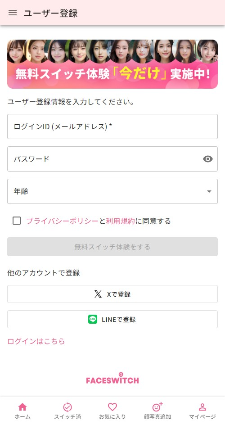Screen dimensions: 225x425
Task: Open the プライバシーポリシー link
Action: point(62,221)
